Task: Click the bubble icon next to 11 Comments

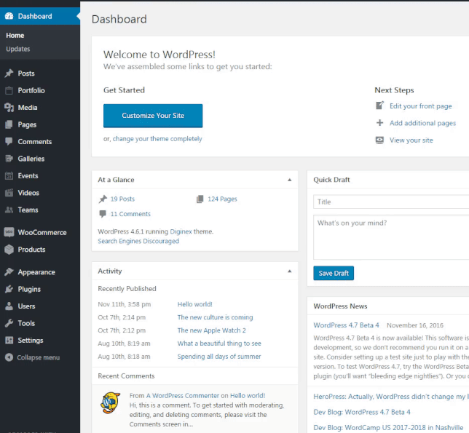Action: [103, 214]
